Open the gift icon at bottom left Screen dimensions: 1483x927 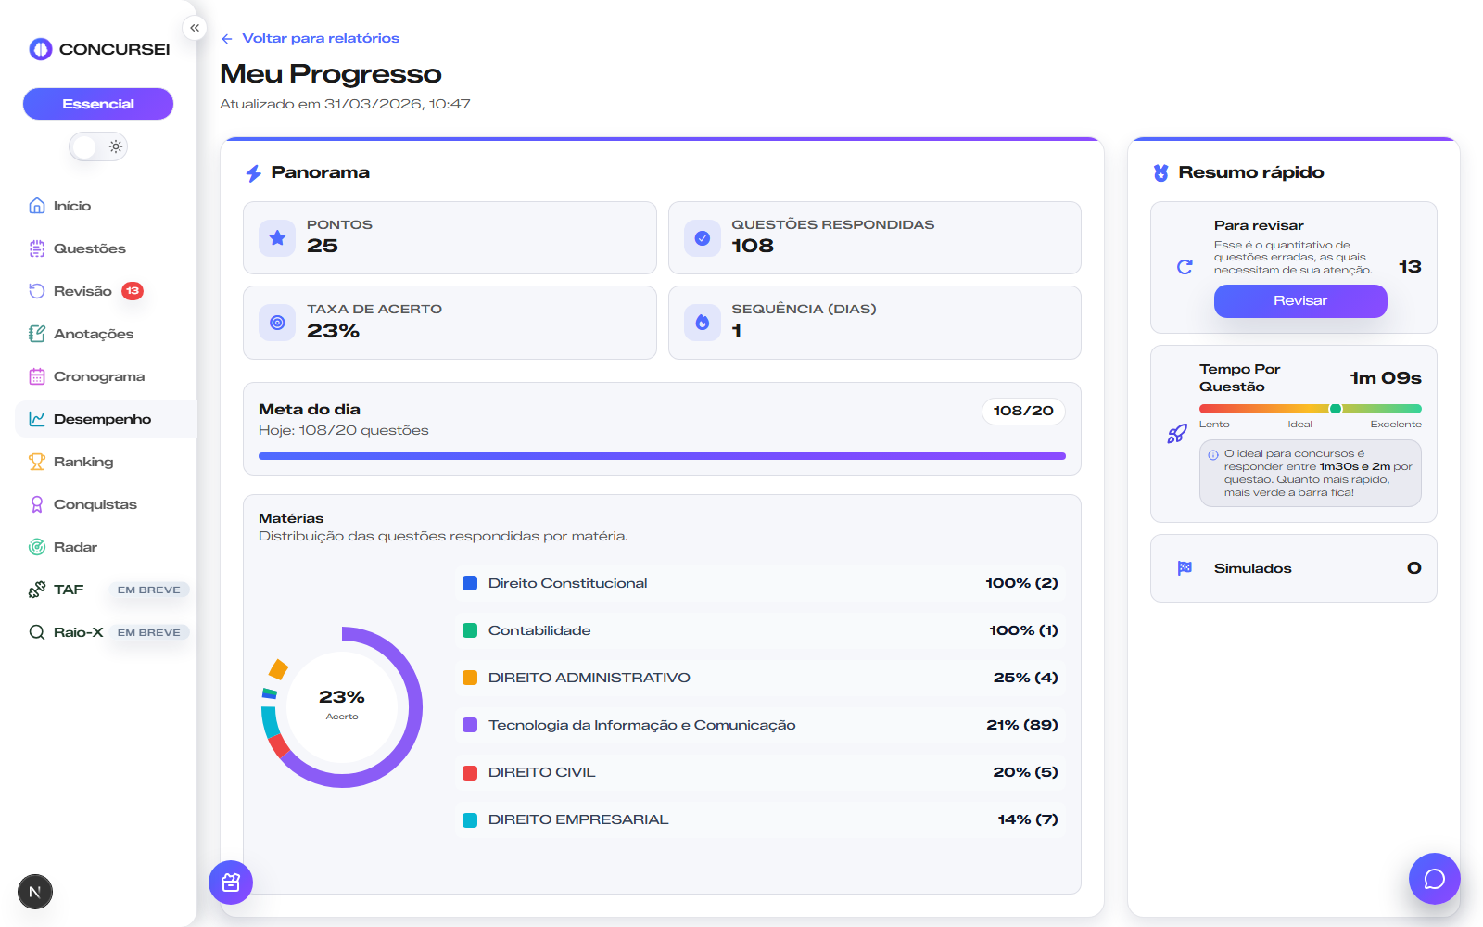point(230,883)
